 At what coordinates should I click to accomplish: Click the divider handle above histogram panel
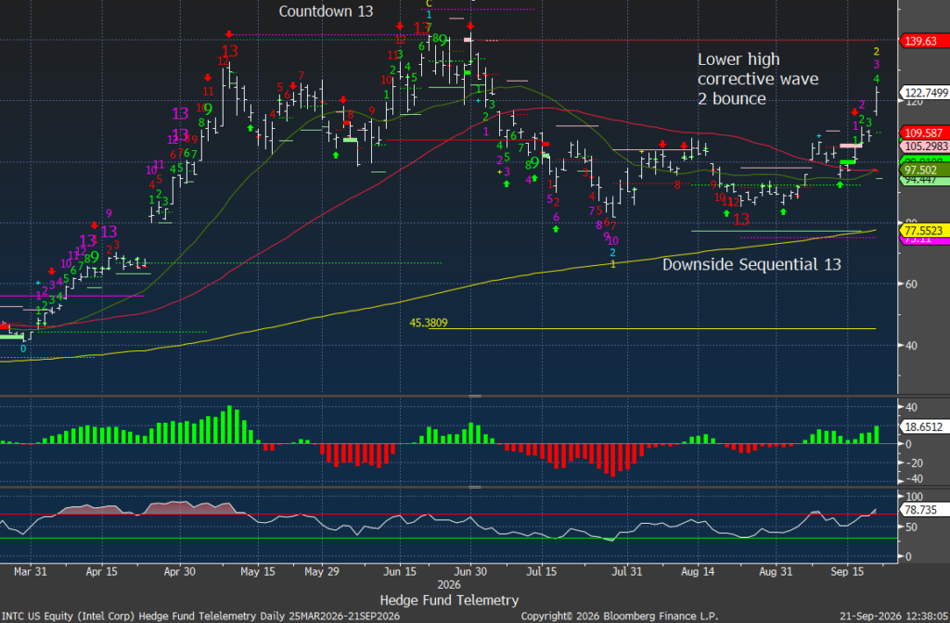(475, 396)
